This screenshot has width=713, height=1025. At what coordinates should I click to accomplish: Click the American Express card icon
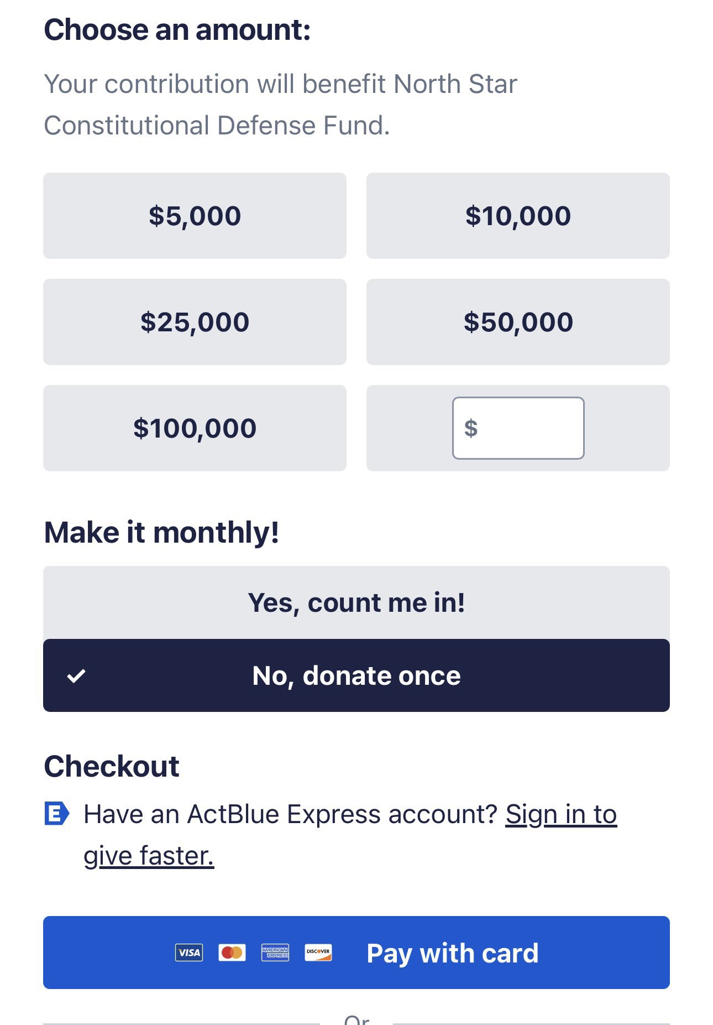pos(275,953)
